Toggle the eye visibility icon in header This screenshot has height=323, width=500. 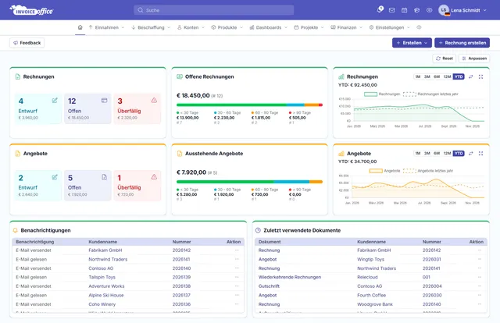tap(429, 10)
